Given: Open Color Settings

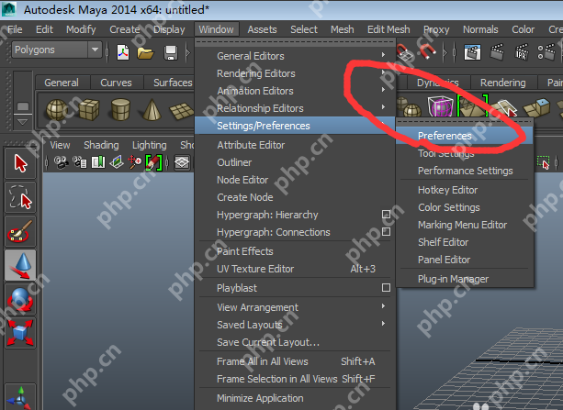Looking at the screenshot, I should pyautogui.click(x=464, y=207).
